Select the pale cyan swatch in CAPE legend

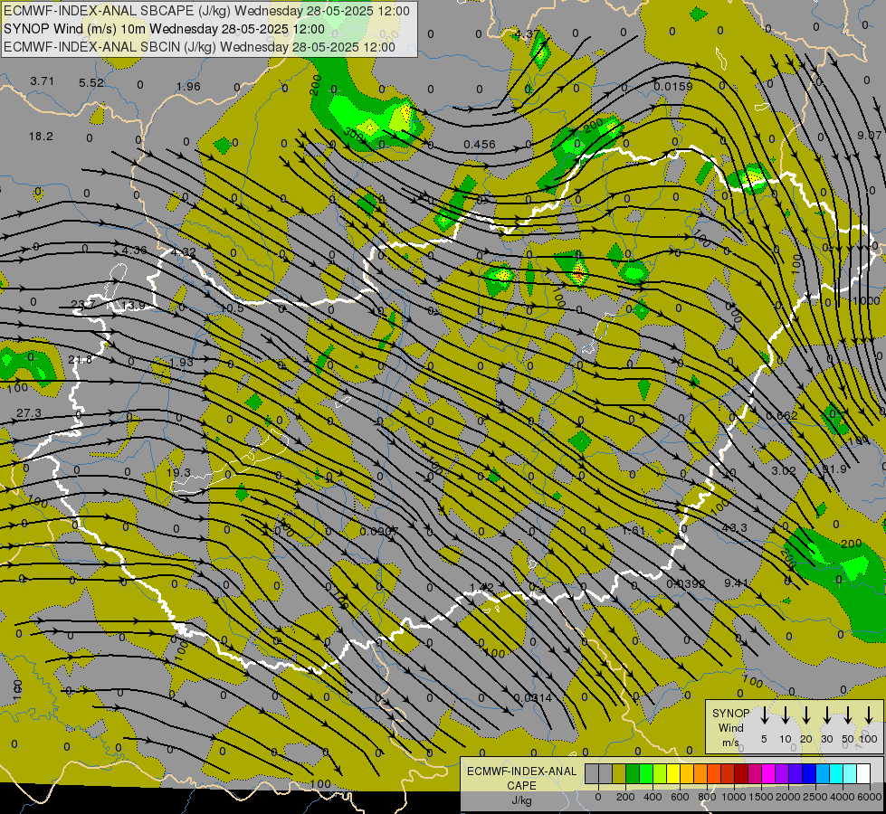click(850, 774)
